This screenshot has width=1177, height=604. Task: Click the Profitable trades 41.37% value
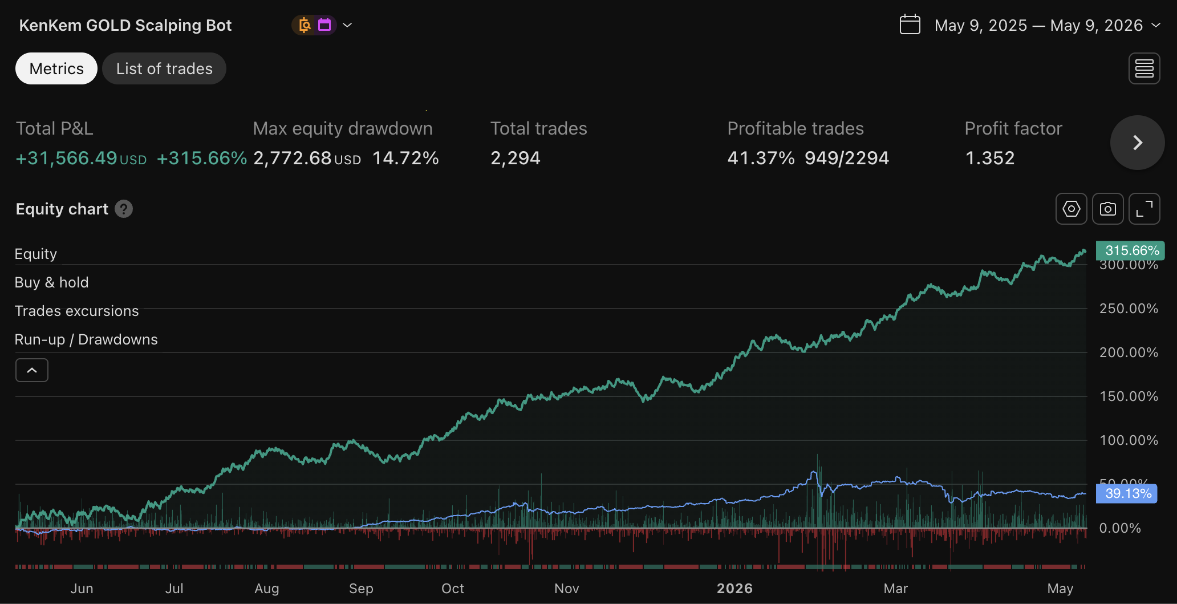pos(761,158)
